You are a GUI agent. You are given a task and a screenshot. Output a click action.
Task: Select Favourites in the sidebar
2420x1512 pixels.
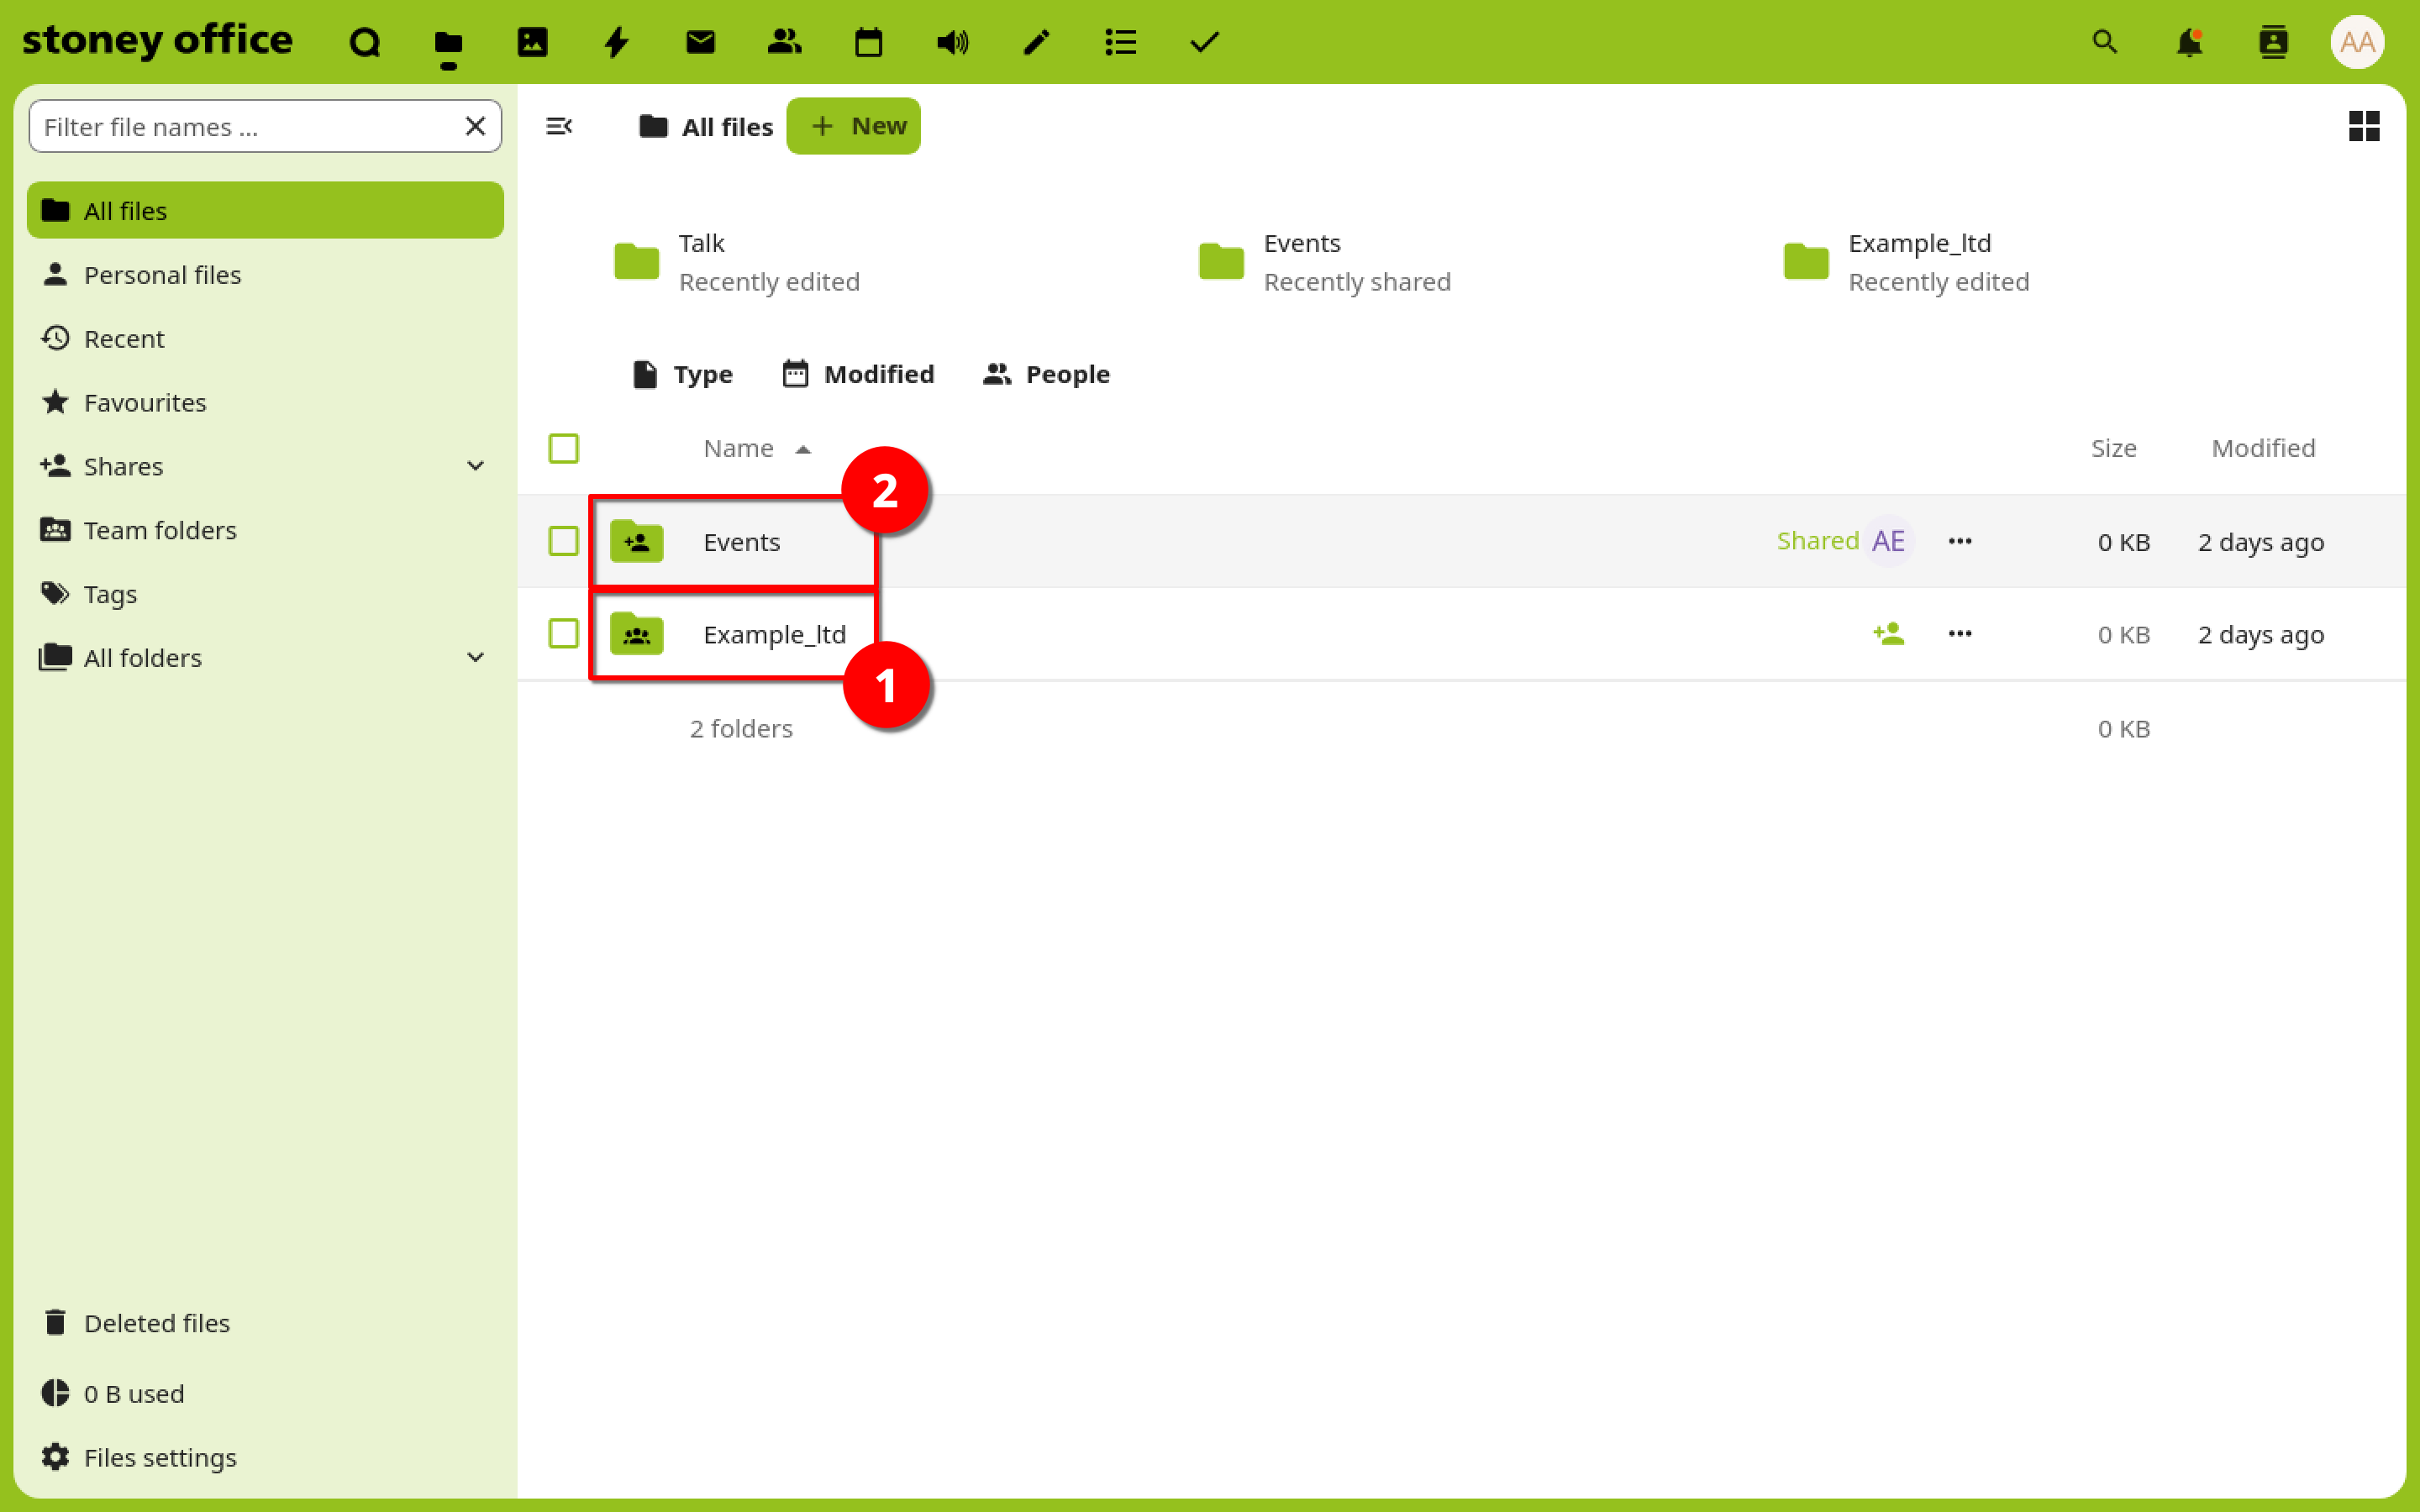coord(145,402)
